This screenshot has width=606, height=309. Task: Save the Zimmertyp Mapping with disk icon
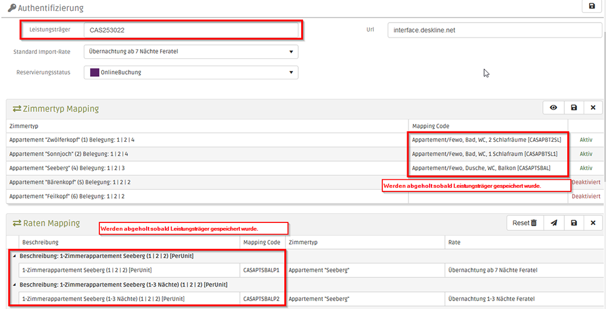573,108
